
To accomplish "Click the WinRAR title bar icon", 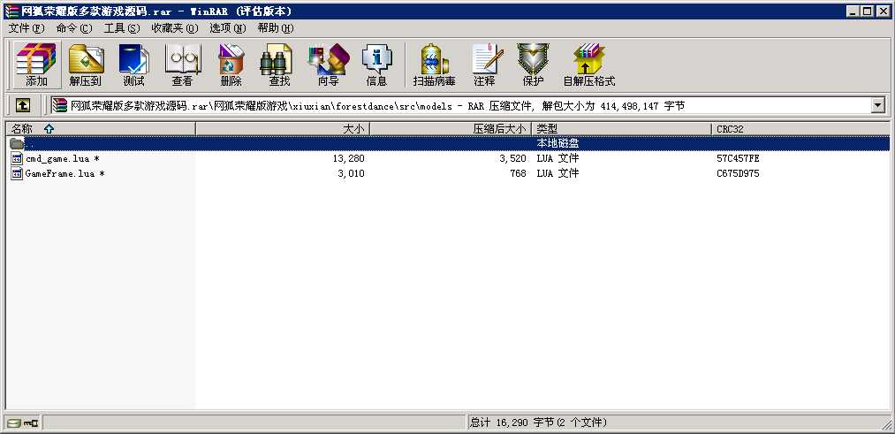I will click(11, 11).
